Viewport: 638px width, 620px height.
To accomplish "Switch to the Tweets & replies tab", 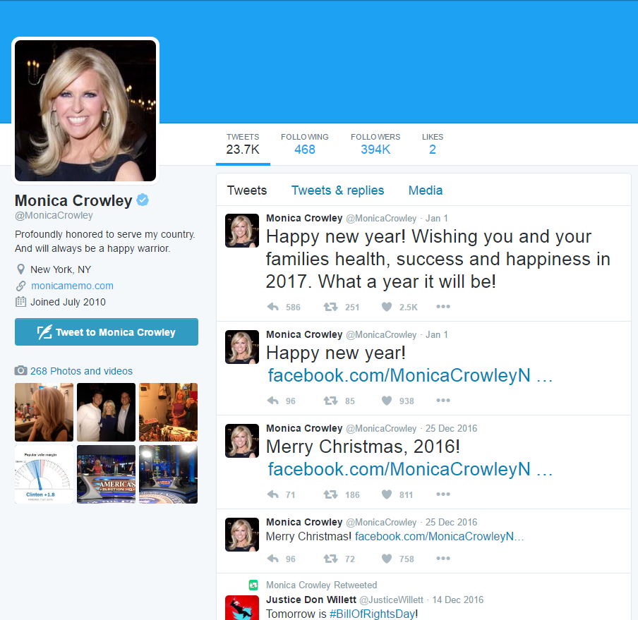I will [x=337, y=190].
